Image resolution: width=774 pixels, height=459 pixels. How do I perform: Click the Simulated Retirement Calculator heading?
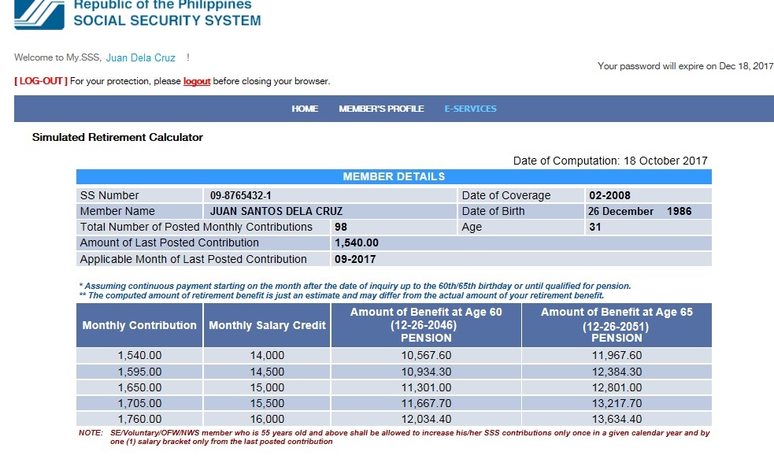pyautogui.click(x=117, y=137)
